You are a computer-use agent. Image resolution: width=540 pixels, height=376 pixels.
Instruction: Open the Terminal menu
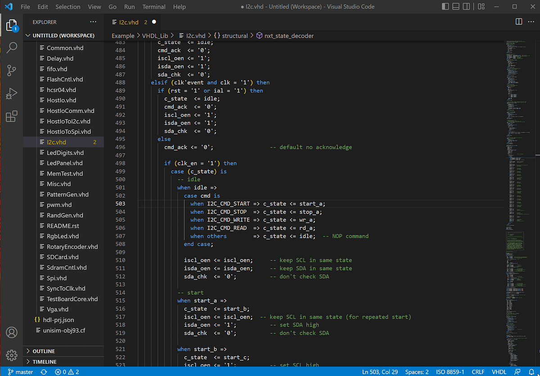pos(154,6)
